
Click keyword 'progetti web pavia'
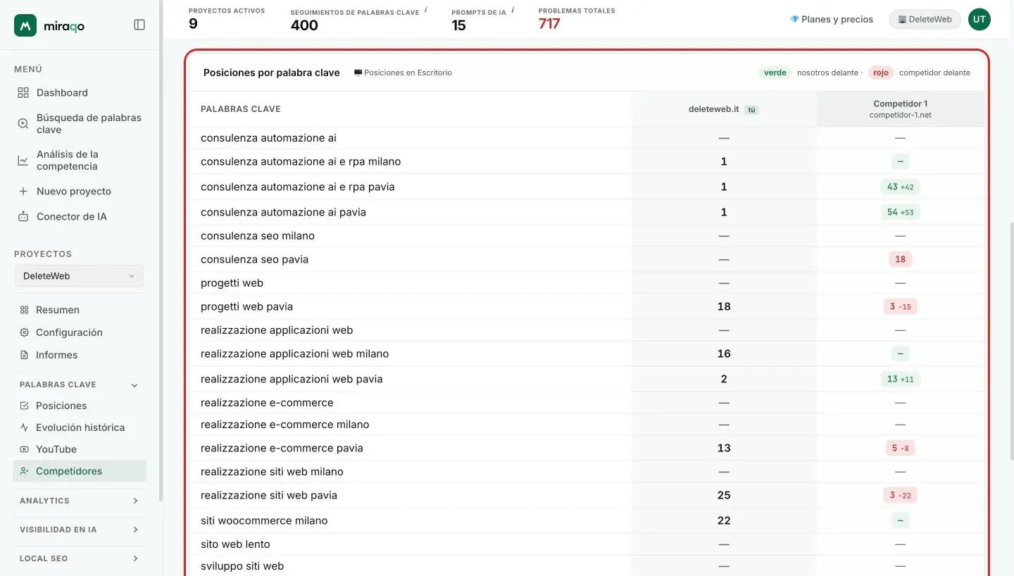(246, 306)
